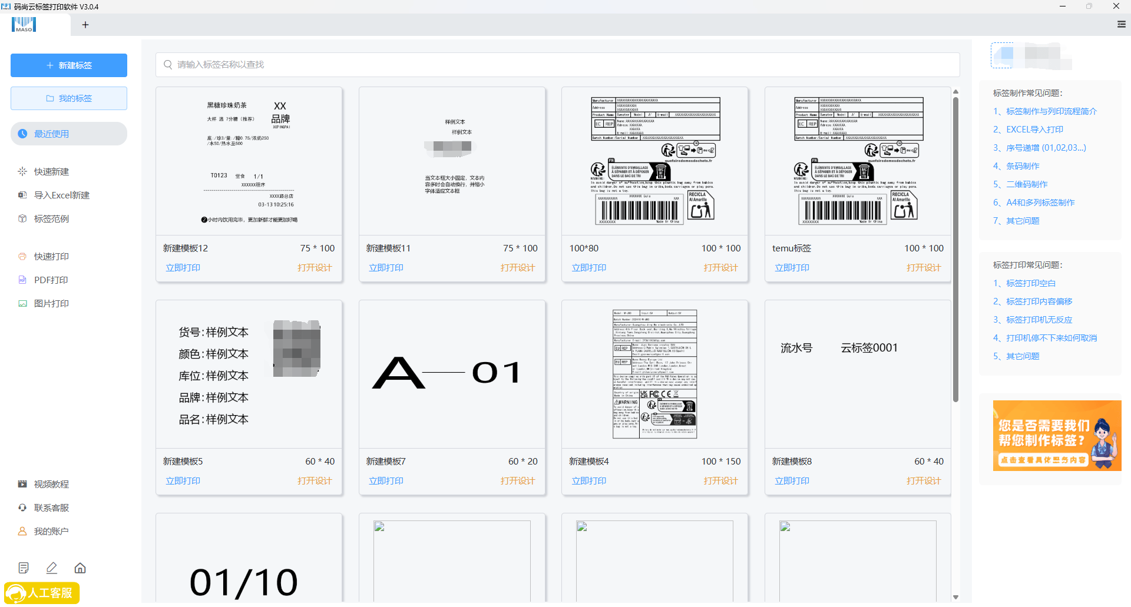
Task: Click 新建标签 to create a label
Action: pos(68,65)
